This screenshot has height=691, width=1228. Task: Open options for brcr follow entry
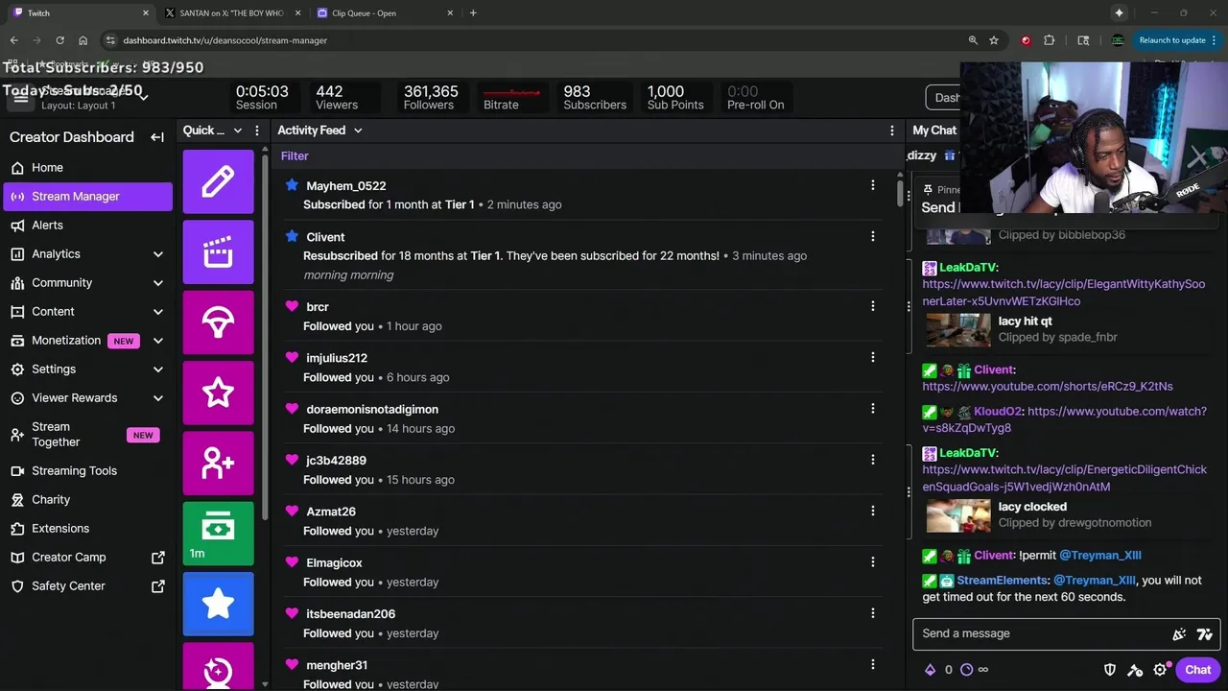pos(872,306)
